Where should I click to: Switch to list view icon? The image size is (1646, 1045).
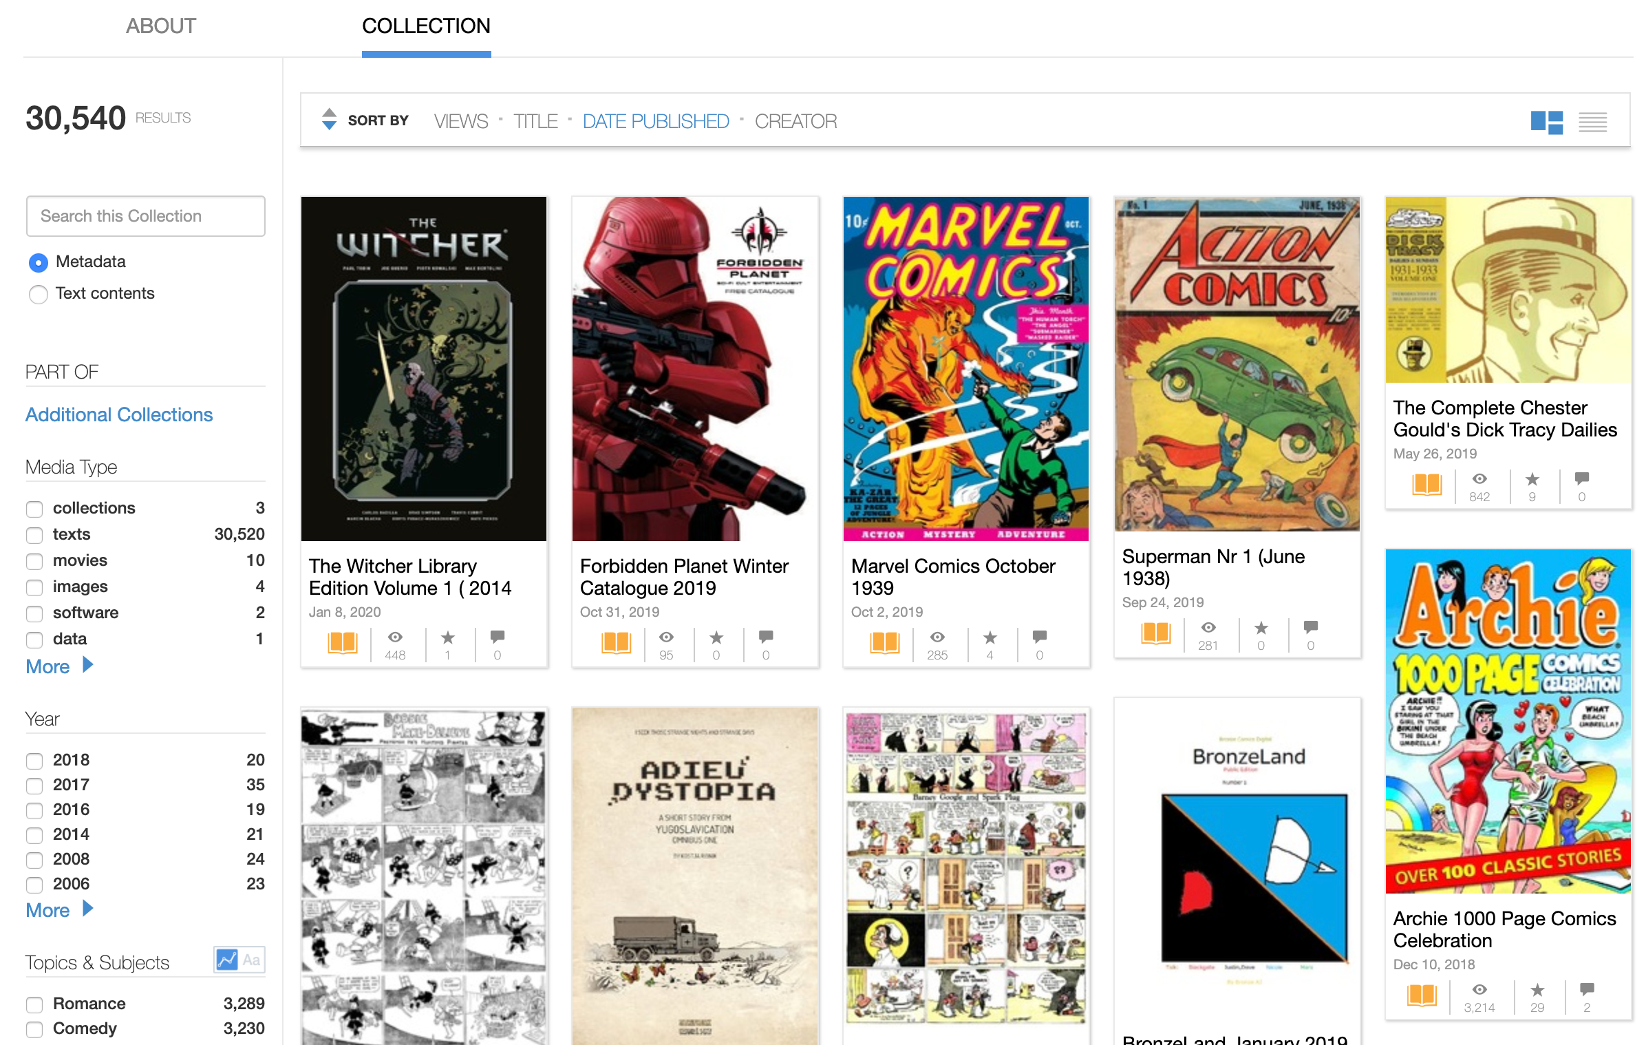tap(1592, 122)
